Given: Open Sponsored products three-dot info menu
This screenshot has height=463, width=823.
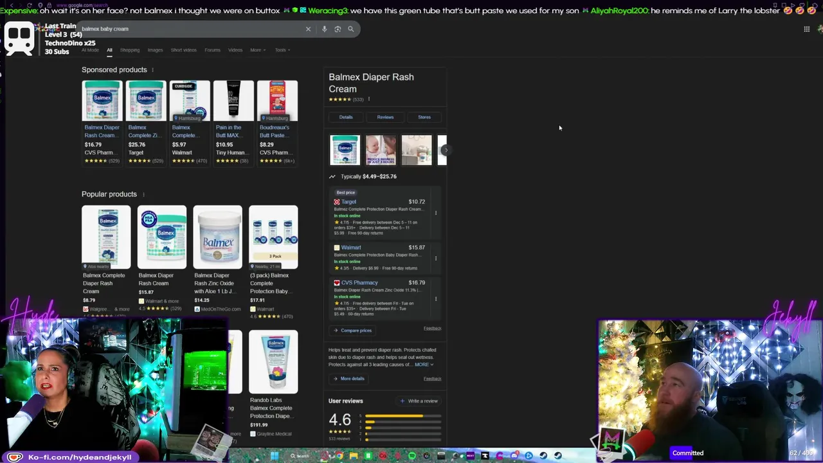Looking at the screenshot, I should coord(152,69).
